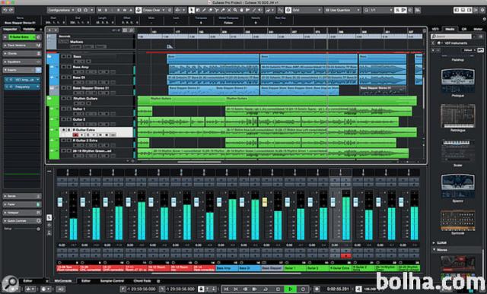Click the Record button in transport
The width and height of the screenshot is (487, 294).
303,289
